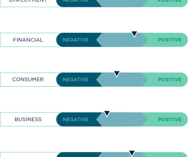
Task: Click the Business row triangle marker
Action: (x=107, y=114)
